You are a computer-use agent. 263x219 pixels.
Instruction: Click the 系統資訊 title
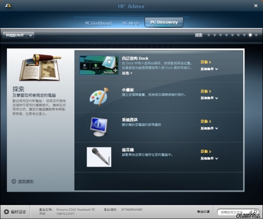(130, 120)
